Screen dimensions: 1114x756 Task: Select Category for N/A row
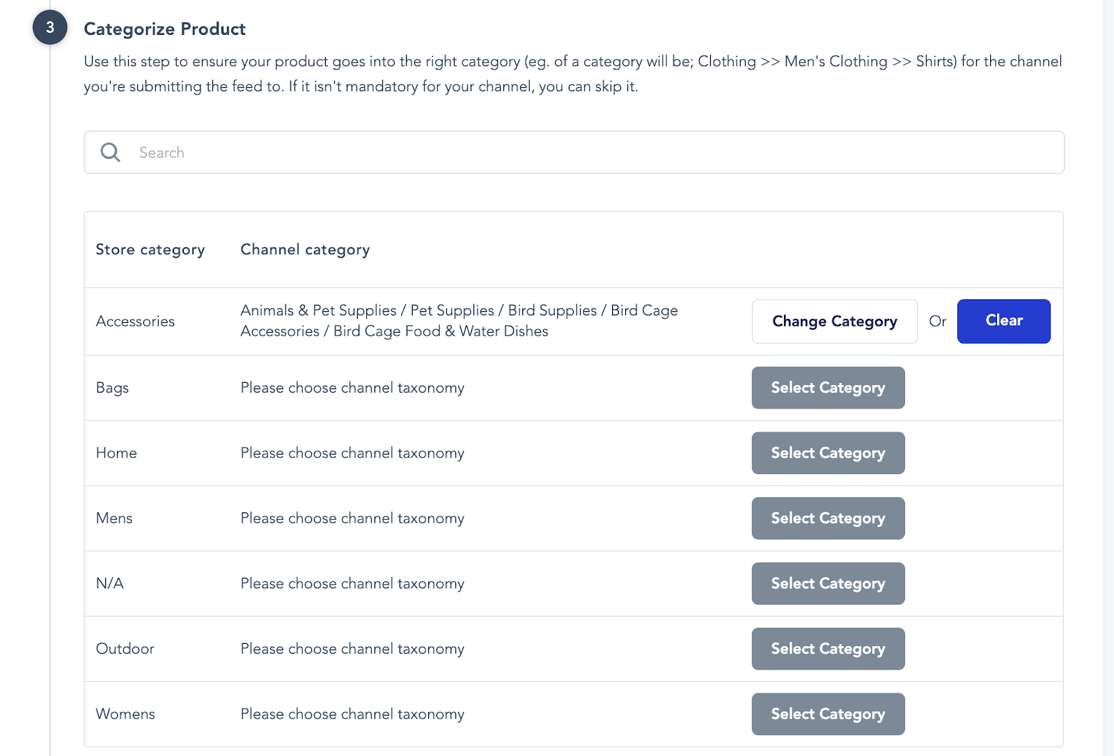[x=828, y=583]
